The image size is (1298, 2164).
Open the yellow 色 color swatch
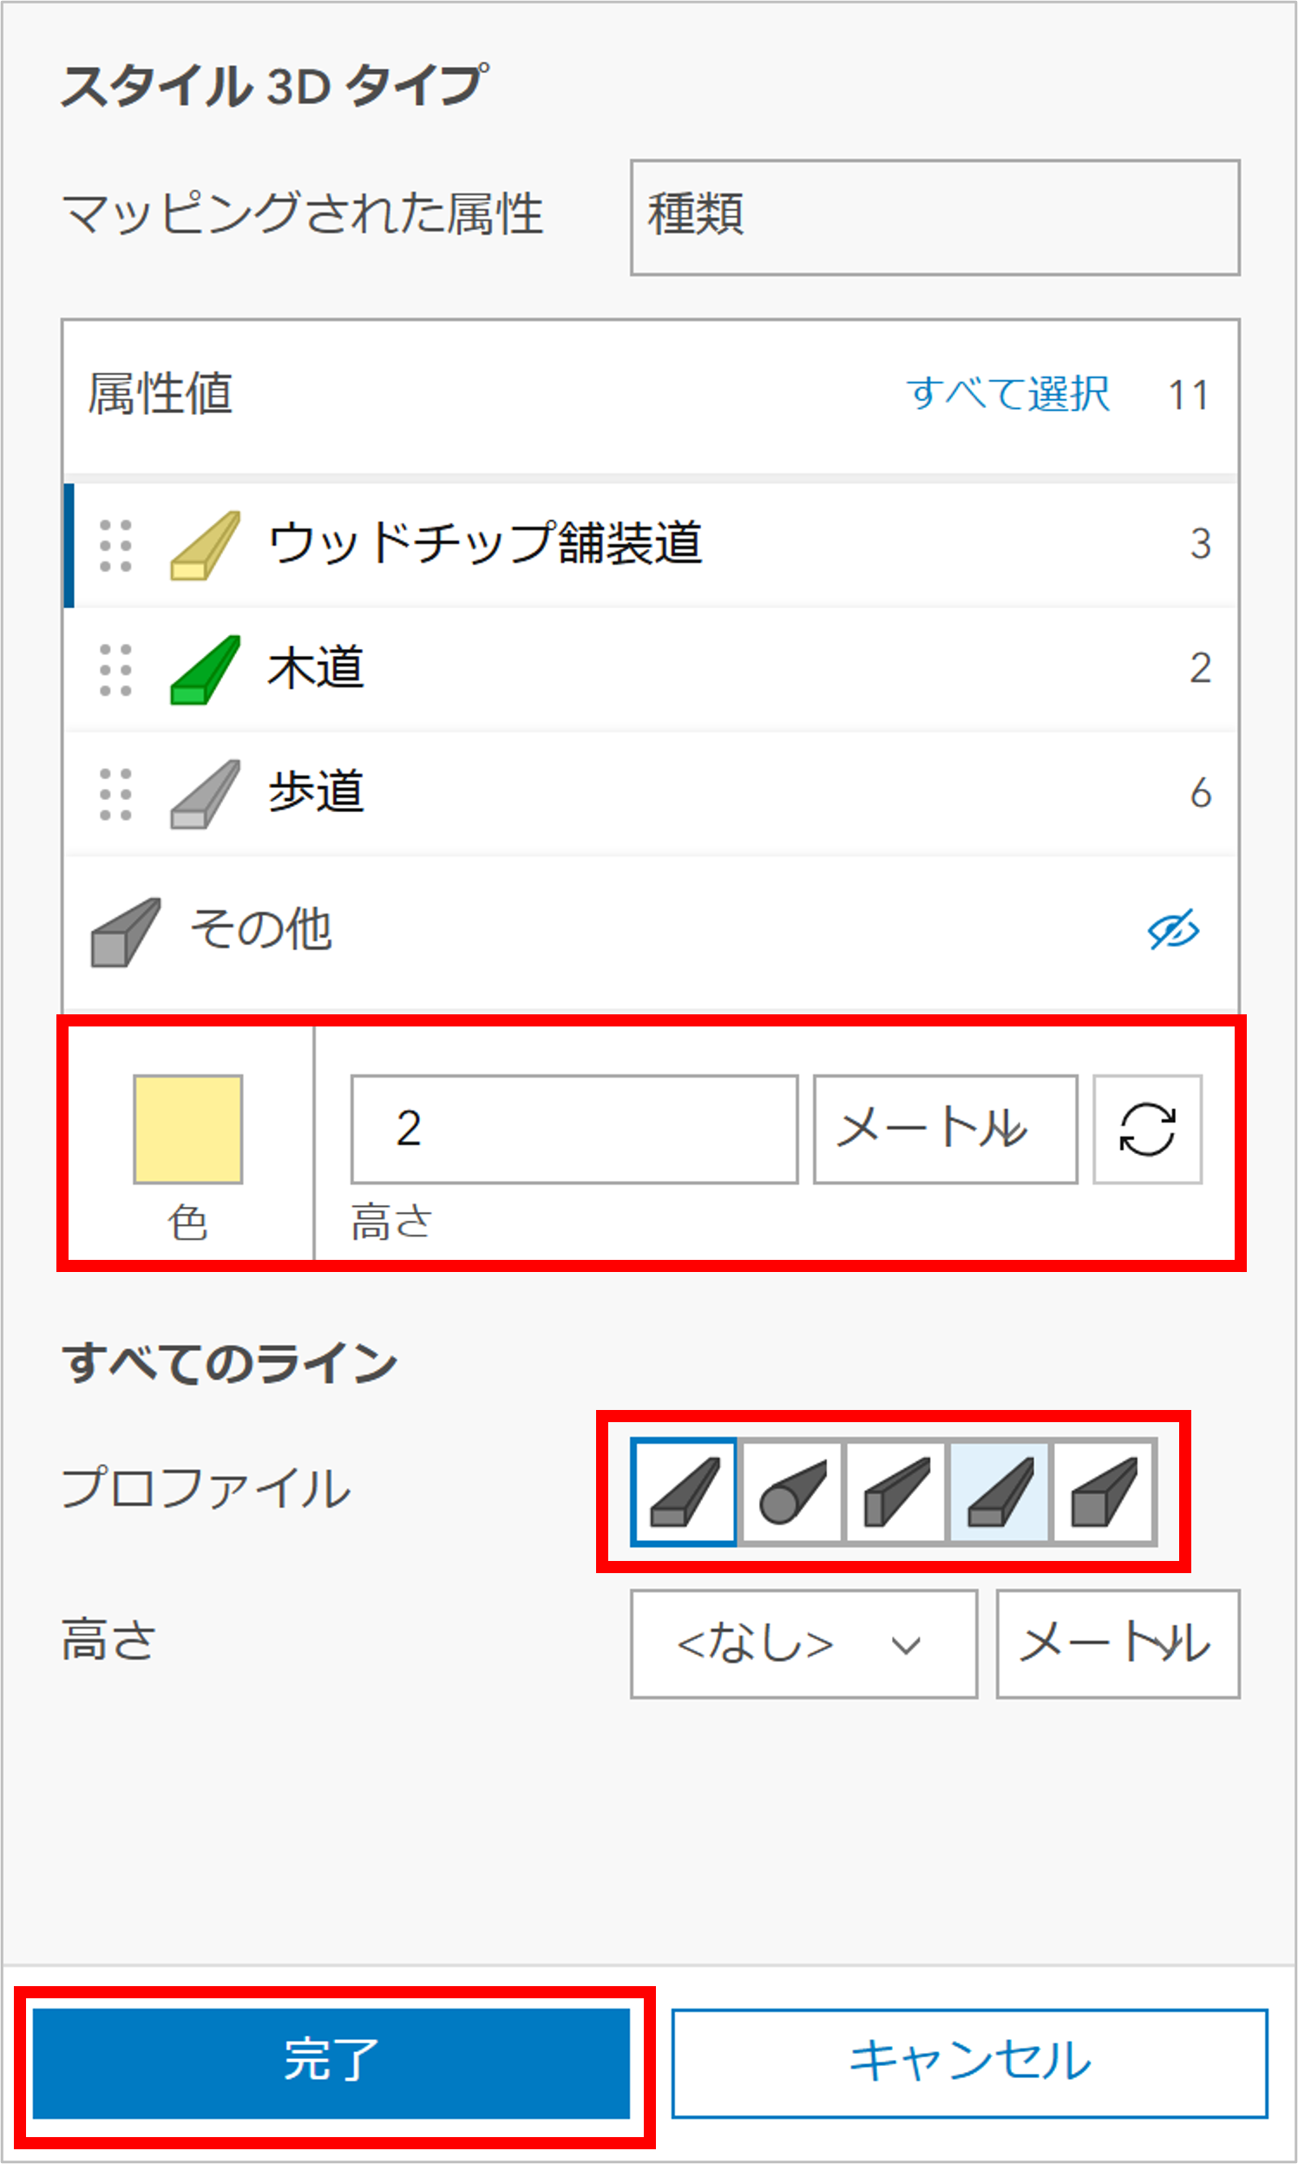coord(188,1129)
